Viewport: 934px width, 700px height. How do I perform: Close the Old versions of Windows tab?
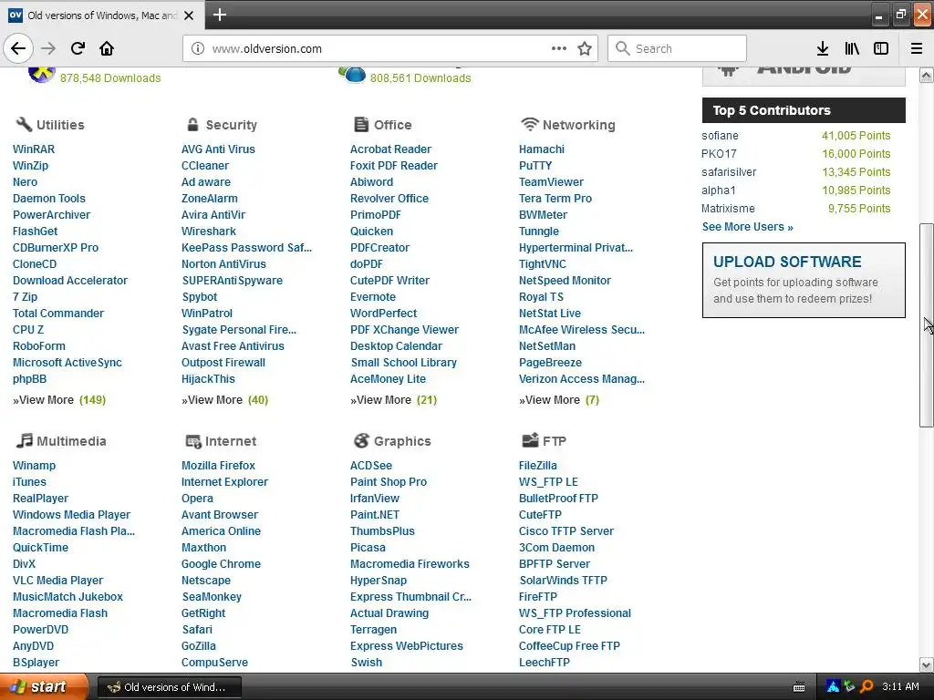point(189,15)
